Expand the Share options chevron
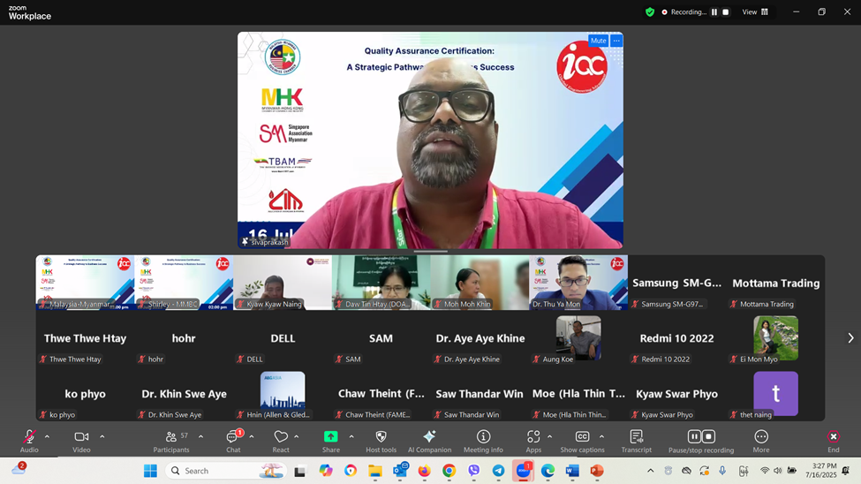This screenshot has height=484, width=861. (351, 436)
